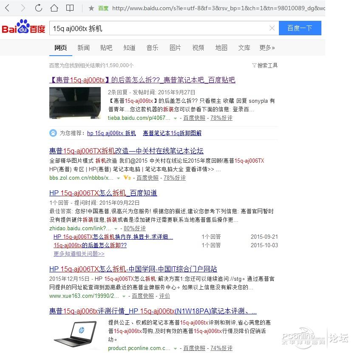This screenshot has width=352, height=353.
Task: Open HP 15q-aj006TX怎么拆机-中国学网 result
Action: [x=133, y=269]
